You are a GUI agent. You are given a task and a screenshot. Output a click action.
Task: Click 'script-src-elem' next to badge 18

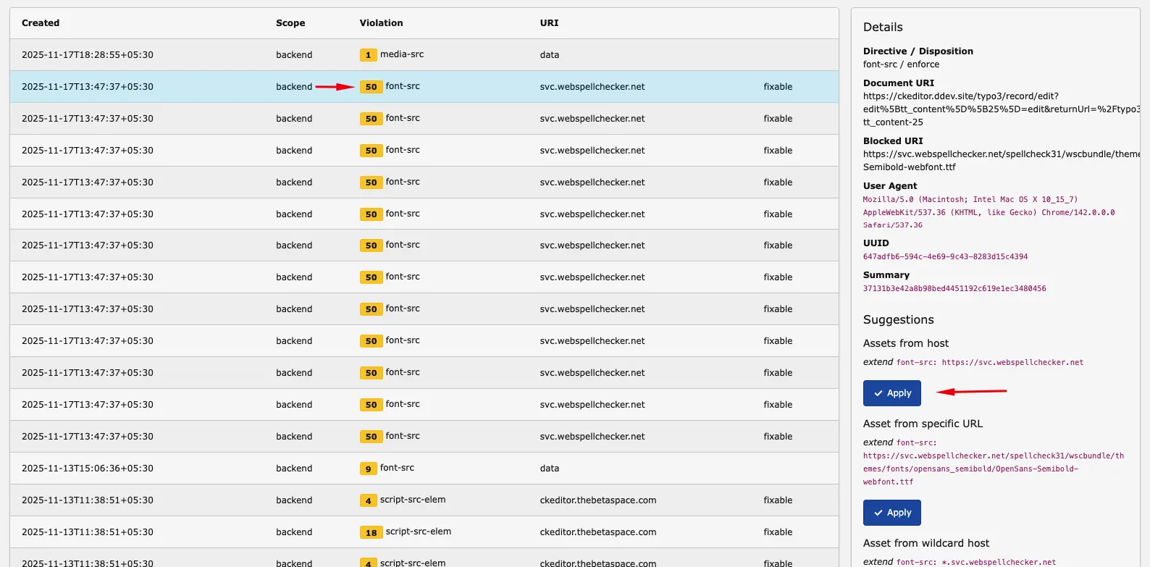(x=418, y=532)
